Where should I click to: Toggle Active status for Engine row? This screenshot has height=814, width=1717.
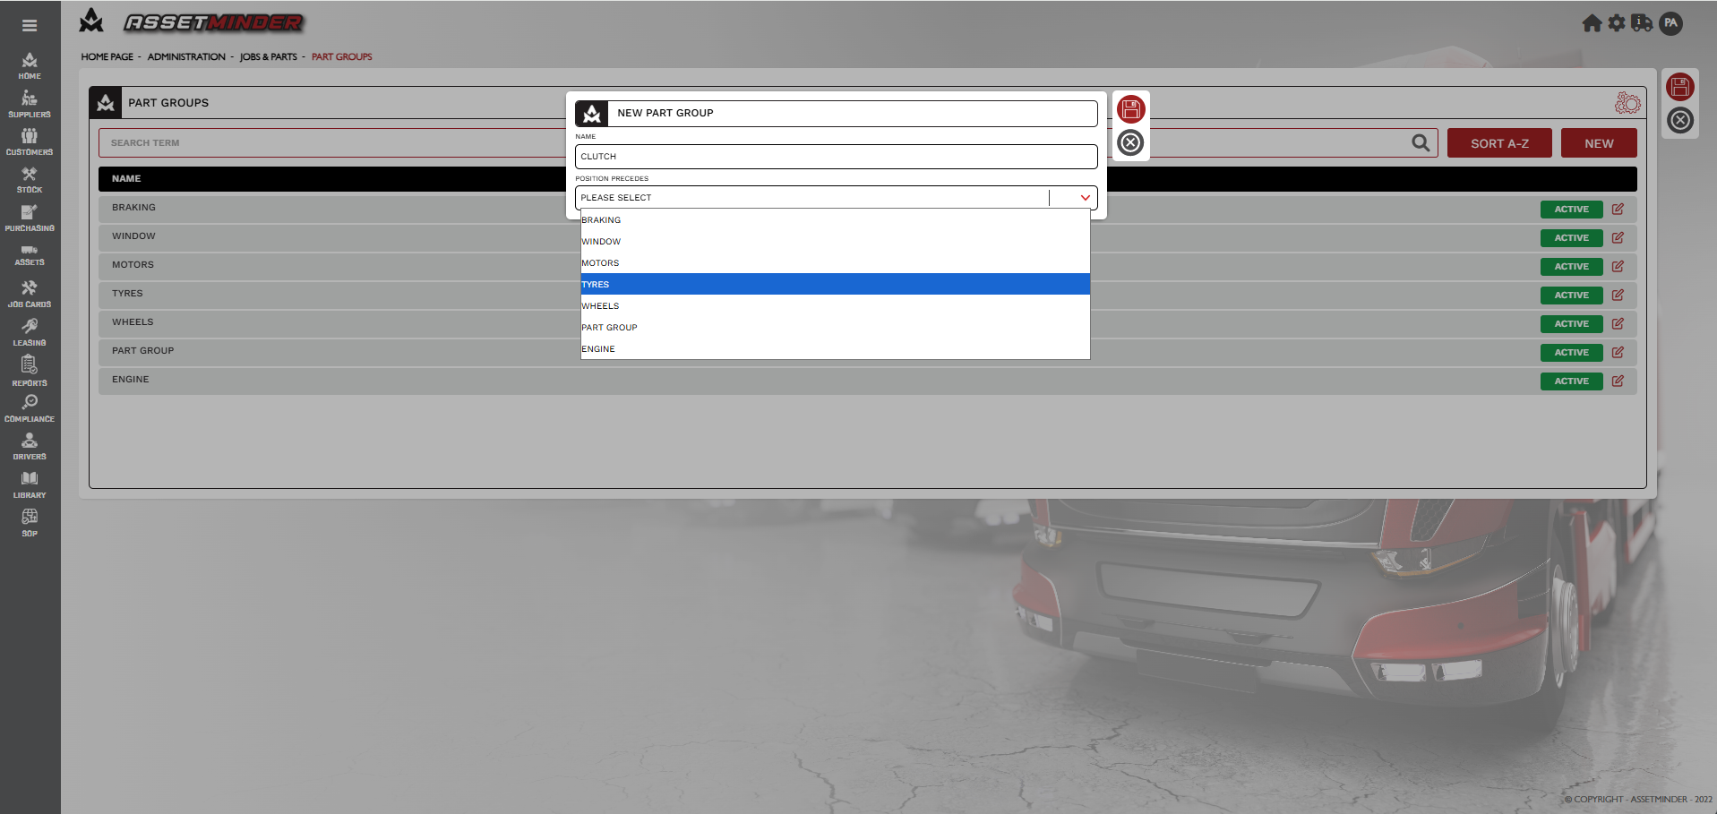pos(1571,381)
